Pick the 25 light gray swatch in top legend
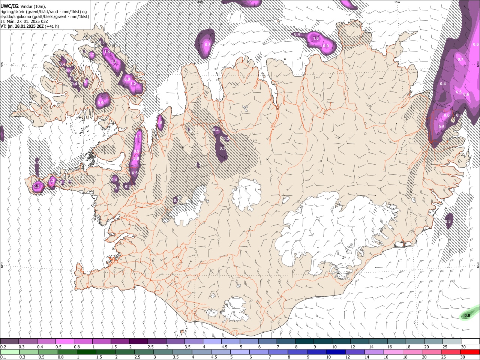This screenshot has width=480, height=360. [451, 342]
